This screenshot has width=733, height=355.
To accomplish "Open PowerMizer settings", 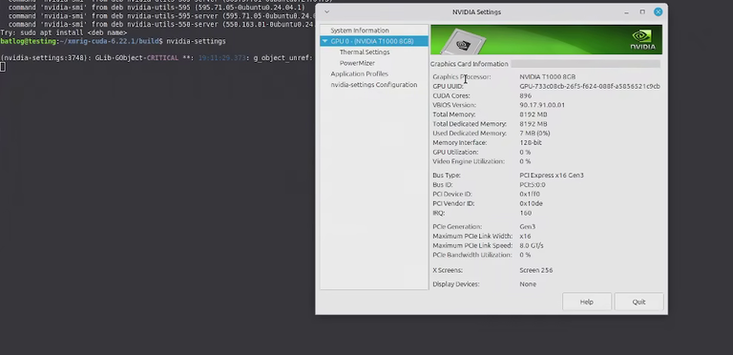I will [357, 63].
